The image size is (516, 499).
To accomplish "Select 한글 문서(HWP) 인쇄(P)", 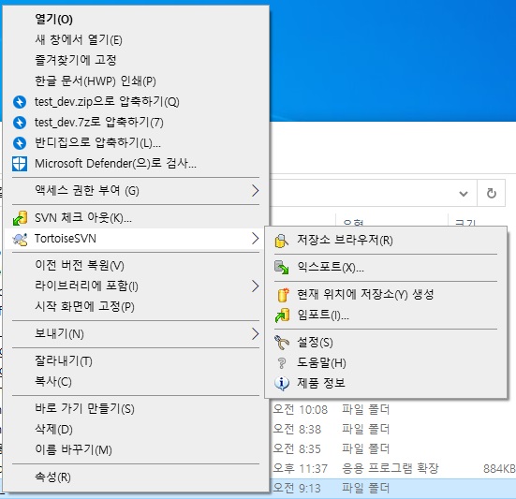I will pyautogui.click(x=136, y=81).
